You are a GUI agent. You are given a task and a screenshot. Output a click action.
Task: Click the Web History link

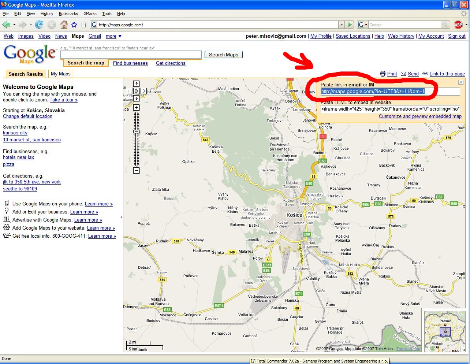pos(401,36)
